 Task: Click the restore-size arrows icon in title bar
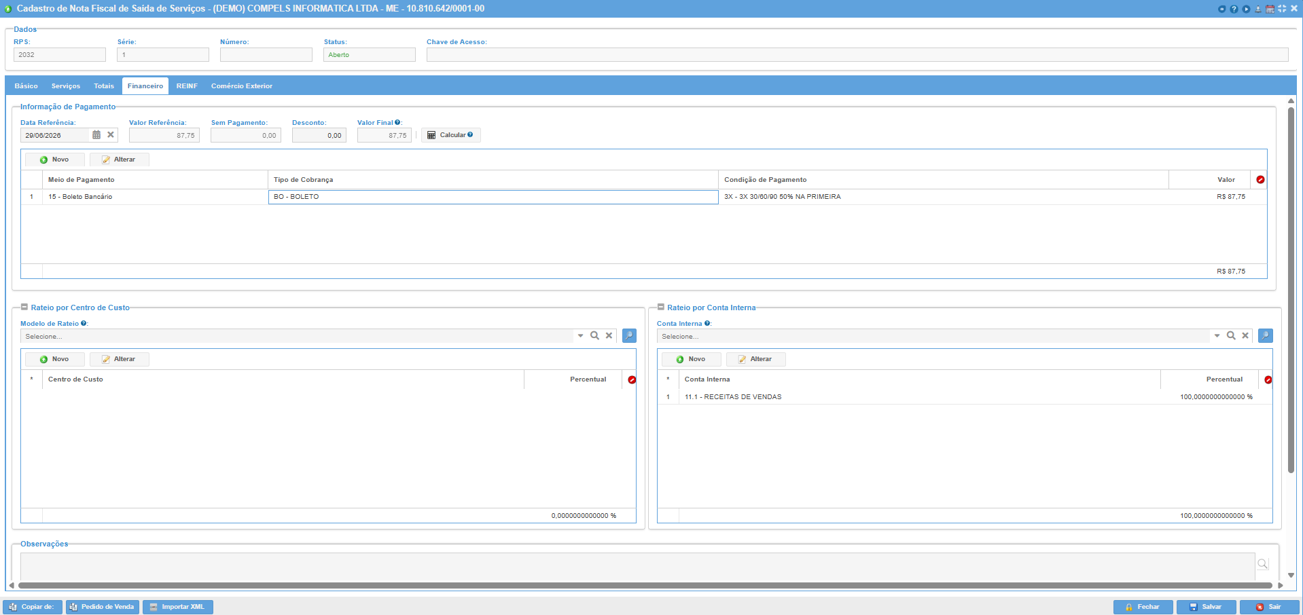point(1282,9)
